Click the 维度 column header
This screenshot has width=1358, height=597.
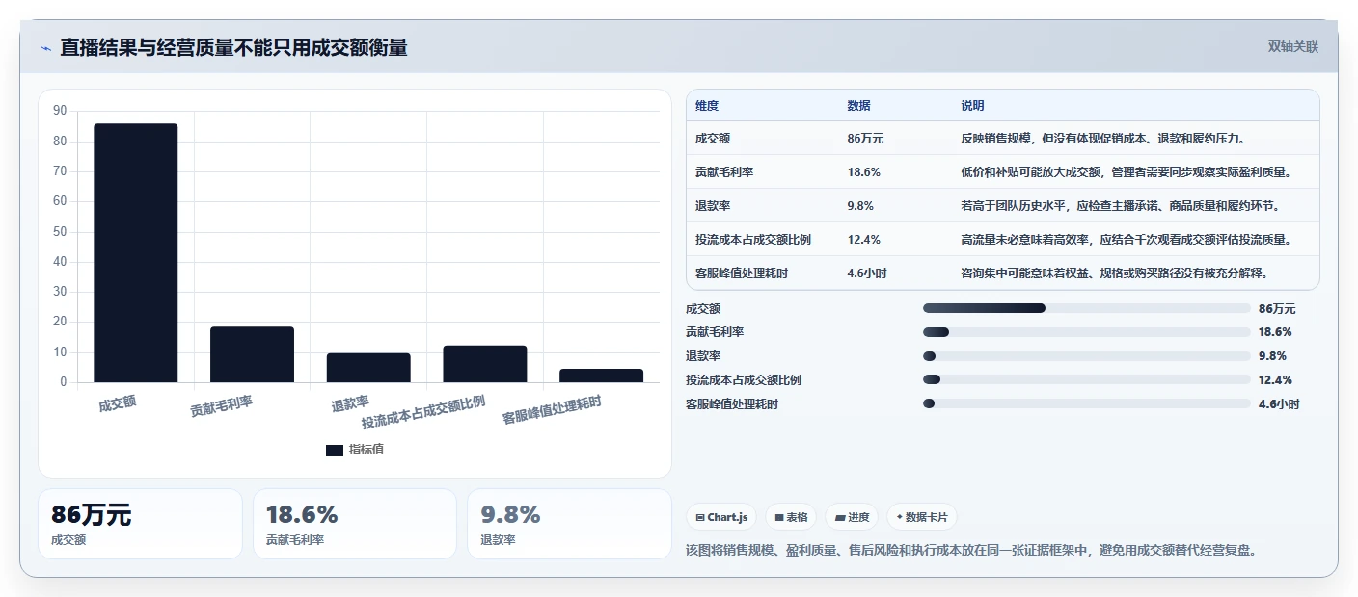coord(707,106)
